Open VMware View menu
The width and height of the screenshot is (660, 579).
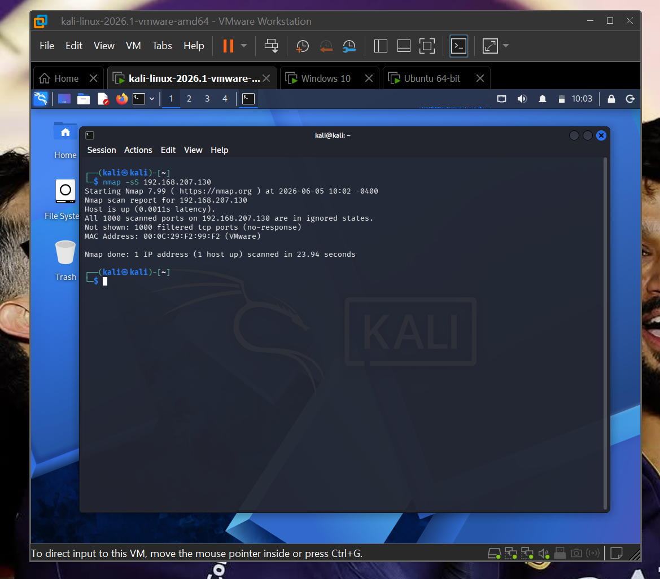[104, 46]
